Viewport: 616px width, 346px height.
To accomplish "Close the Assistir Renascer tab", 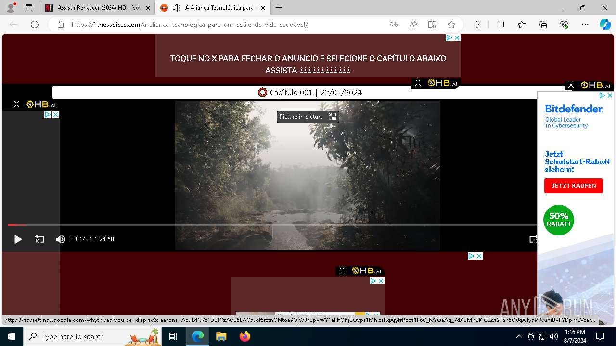I will click(148, 8).
